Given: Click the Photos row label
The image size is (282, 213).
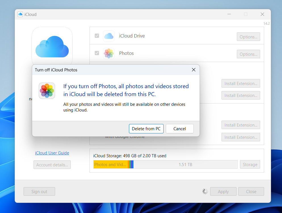Looking at the screenshot, I should (x=126, y=53).
